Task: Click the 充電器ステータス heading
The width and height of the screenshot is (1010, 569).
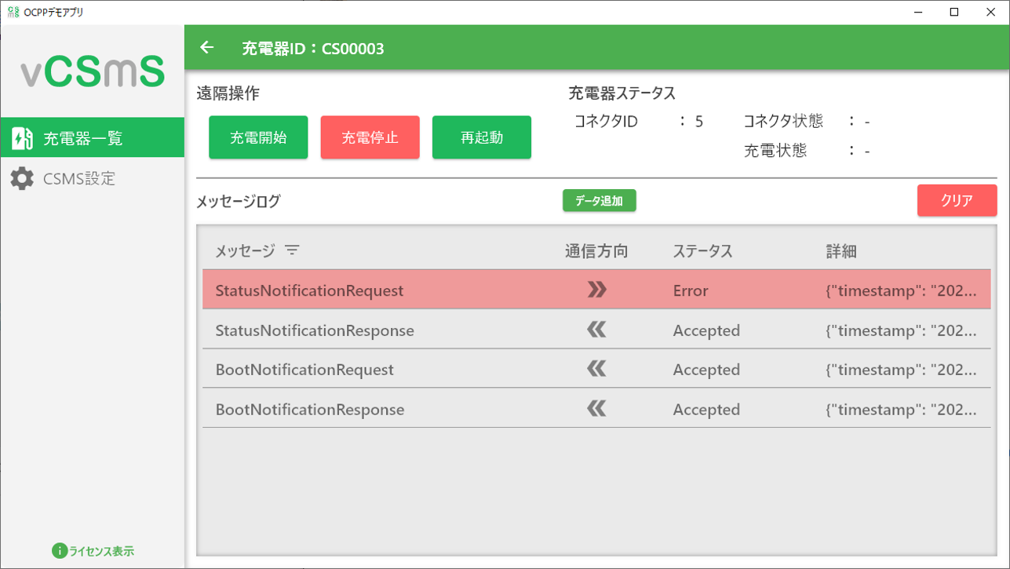Action: click(622, 93)
